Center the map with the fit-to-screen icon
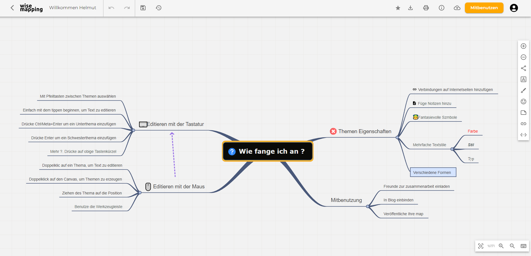The height and width of the screenshot is (256, 531). (x=481, y=246)
